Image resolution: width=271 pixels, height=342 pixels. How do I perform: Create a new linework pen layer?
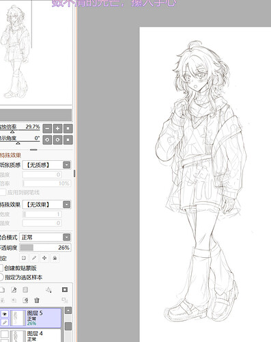(14, 290)
